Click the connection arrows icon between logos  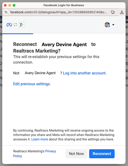(15, 25)
